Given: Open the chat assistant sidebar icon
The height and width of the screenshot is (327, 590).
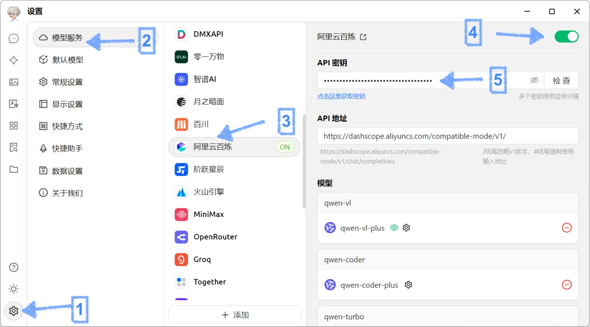Looking at the screenshot, I should point(14,38).
